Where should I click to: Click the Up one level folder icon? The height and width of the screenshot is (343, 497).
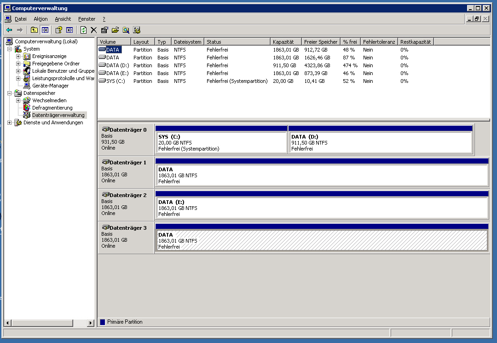[x=34, y=30]
